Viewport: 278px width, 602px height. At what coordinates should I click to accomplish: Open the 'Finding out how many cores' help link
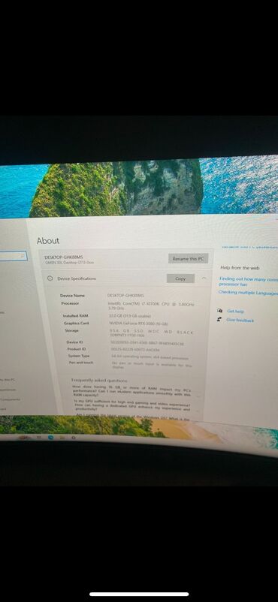(248, 281)
